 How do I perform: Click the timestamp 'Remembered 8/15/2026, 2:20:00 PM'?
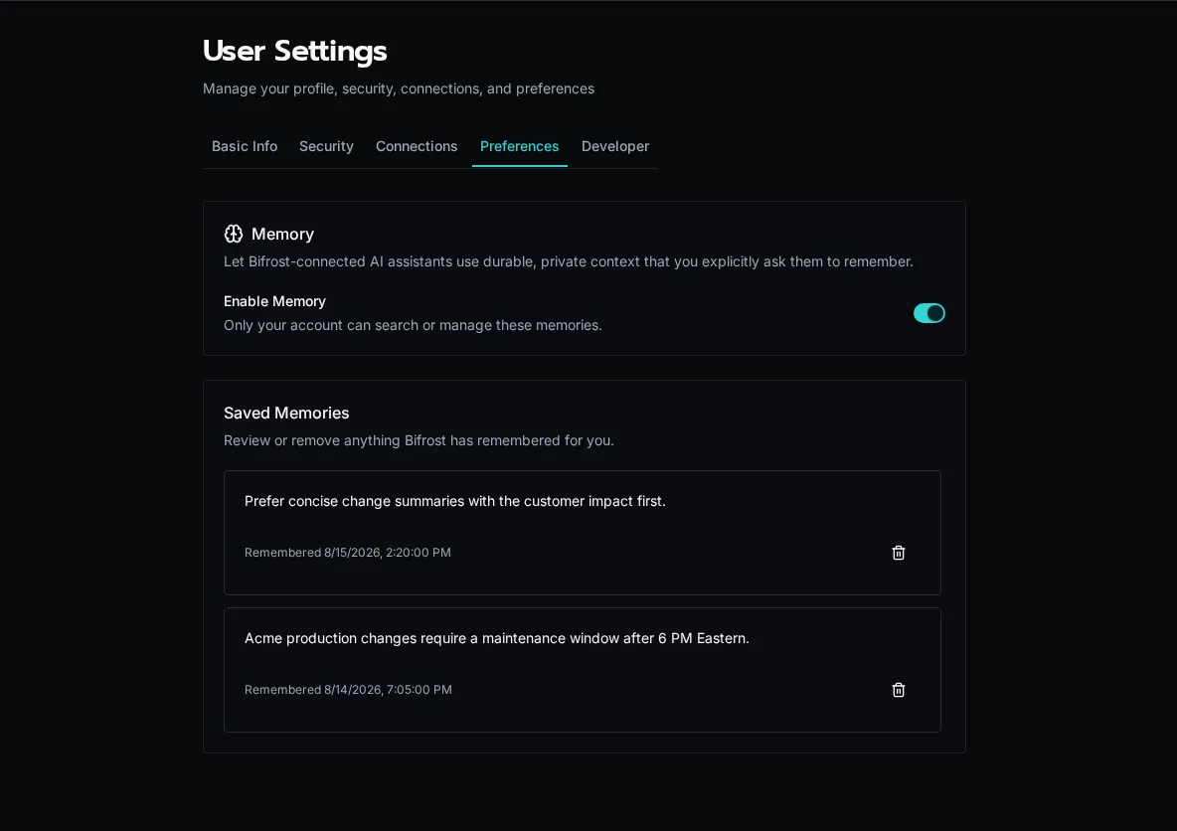[x=348, y=553]
